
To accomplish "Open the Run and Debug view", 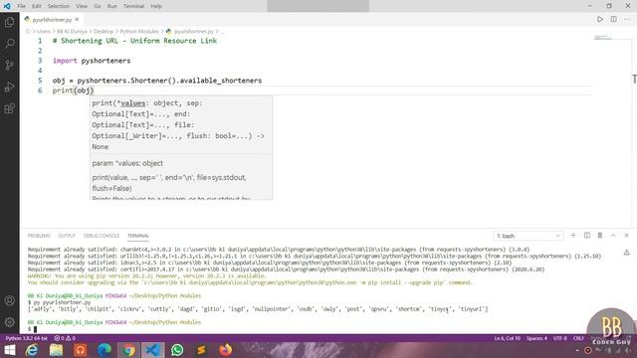I will point(9,87).
